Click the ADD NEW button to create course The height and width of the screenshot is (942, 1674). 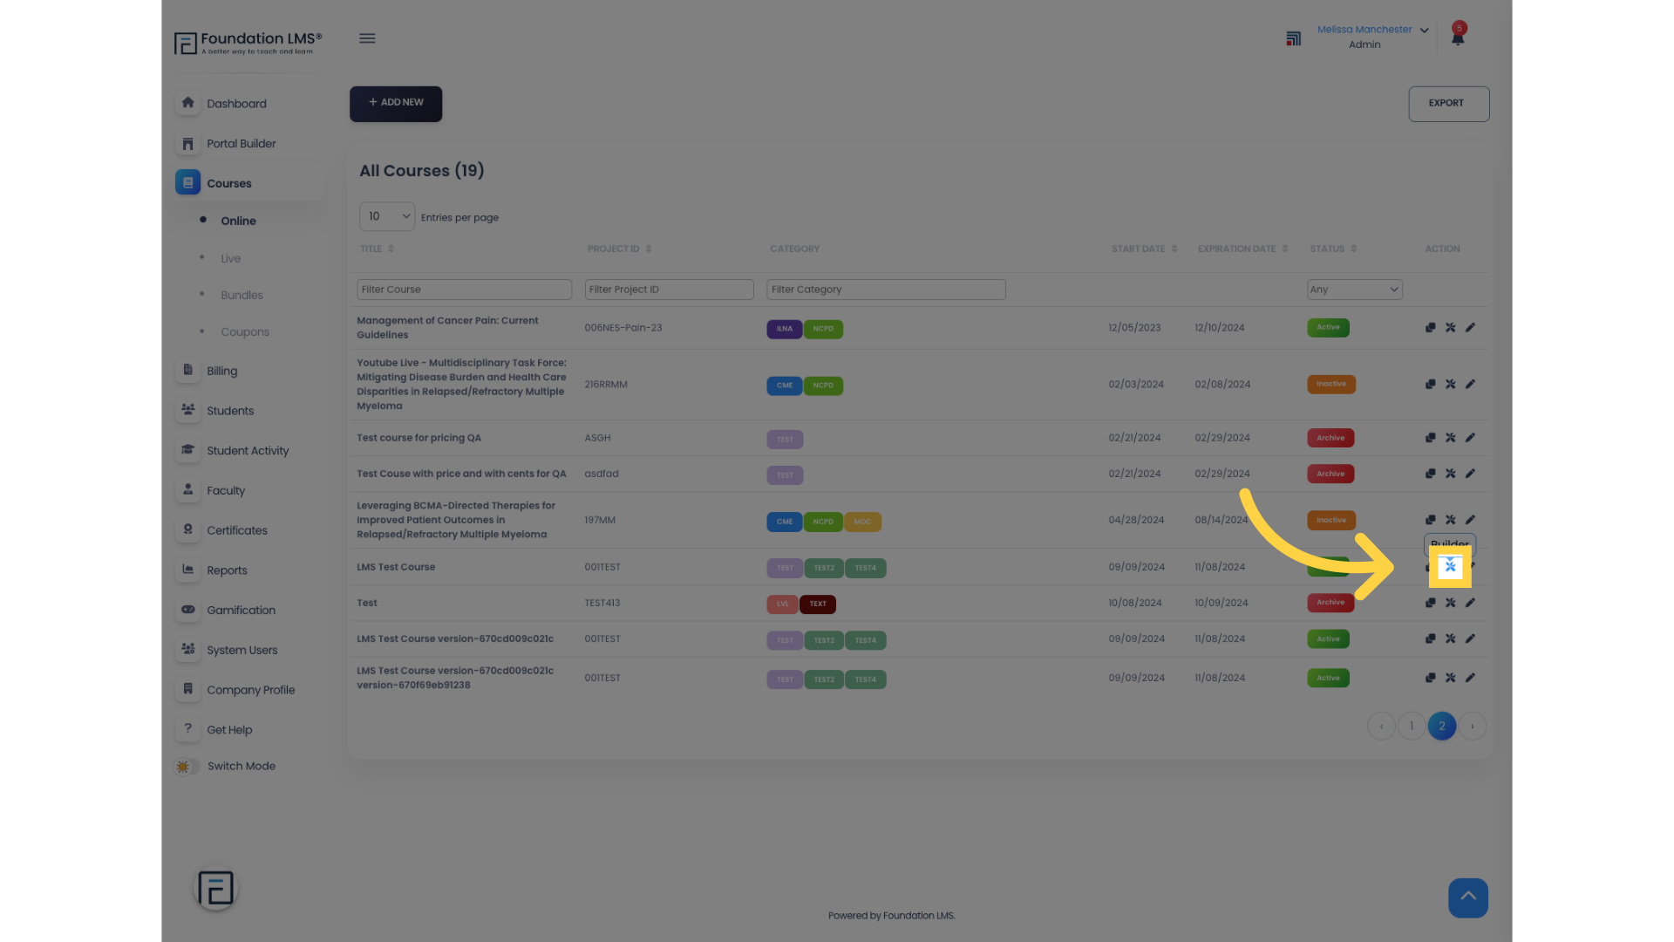click(x=394, y=102)
